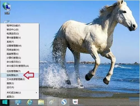Viewport: 140px width, 106px height.
Task: Open 任务管理器(T) from menu
Action: click(20, 71)
